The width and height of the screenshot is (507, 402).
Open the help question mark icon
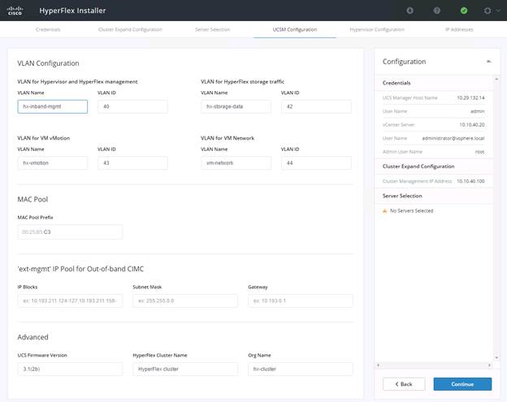click(437, 11)
